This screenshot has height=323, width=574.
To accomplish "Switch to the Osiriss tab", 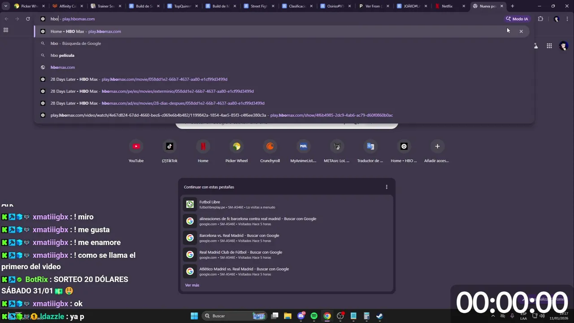I will tap(335, 6).
